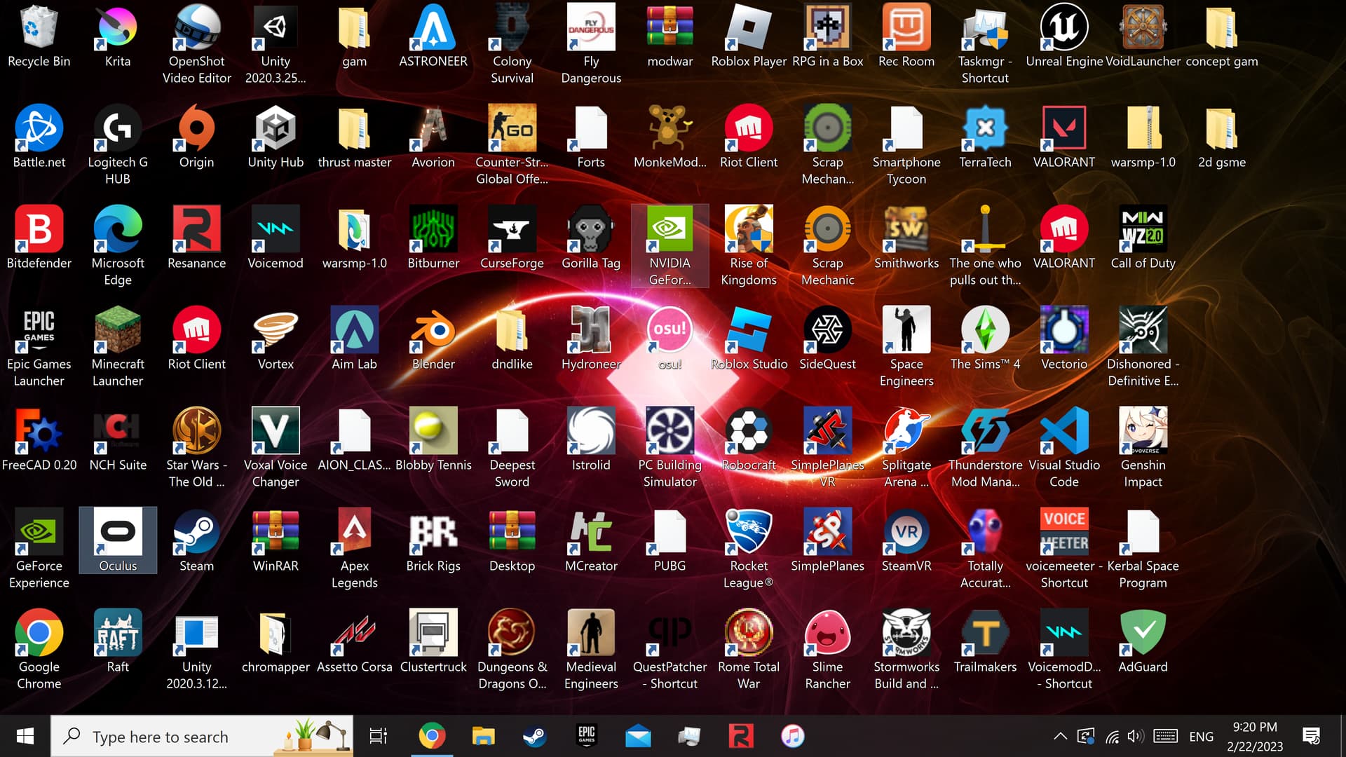
Task: Open Resanance from the taskbar
Action: click(741, 736)
